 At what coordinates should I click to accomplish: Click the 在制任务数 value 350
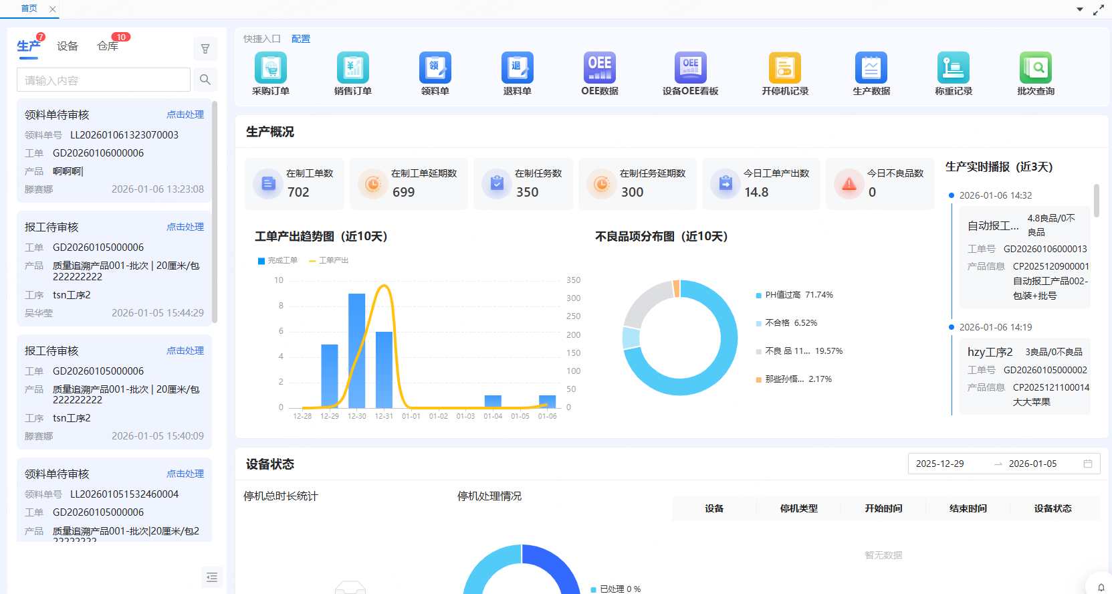(x=527, y=192)
